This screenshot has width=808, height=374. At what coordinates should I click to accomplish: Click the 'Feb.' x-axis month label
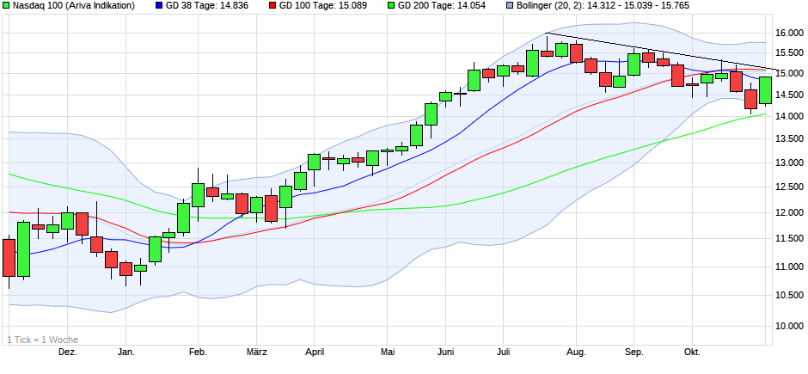pyautogui.click(x=198, y=353)
